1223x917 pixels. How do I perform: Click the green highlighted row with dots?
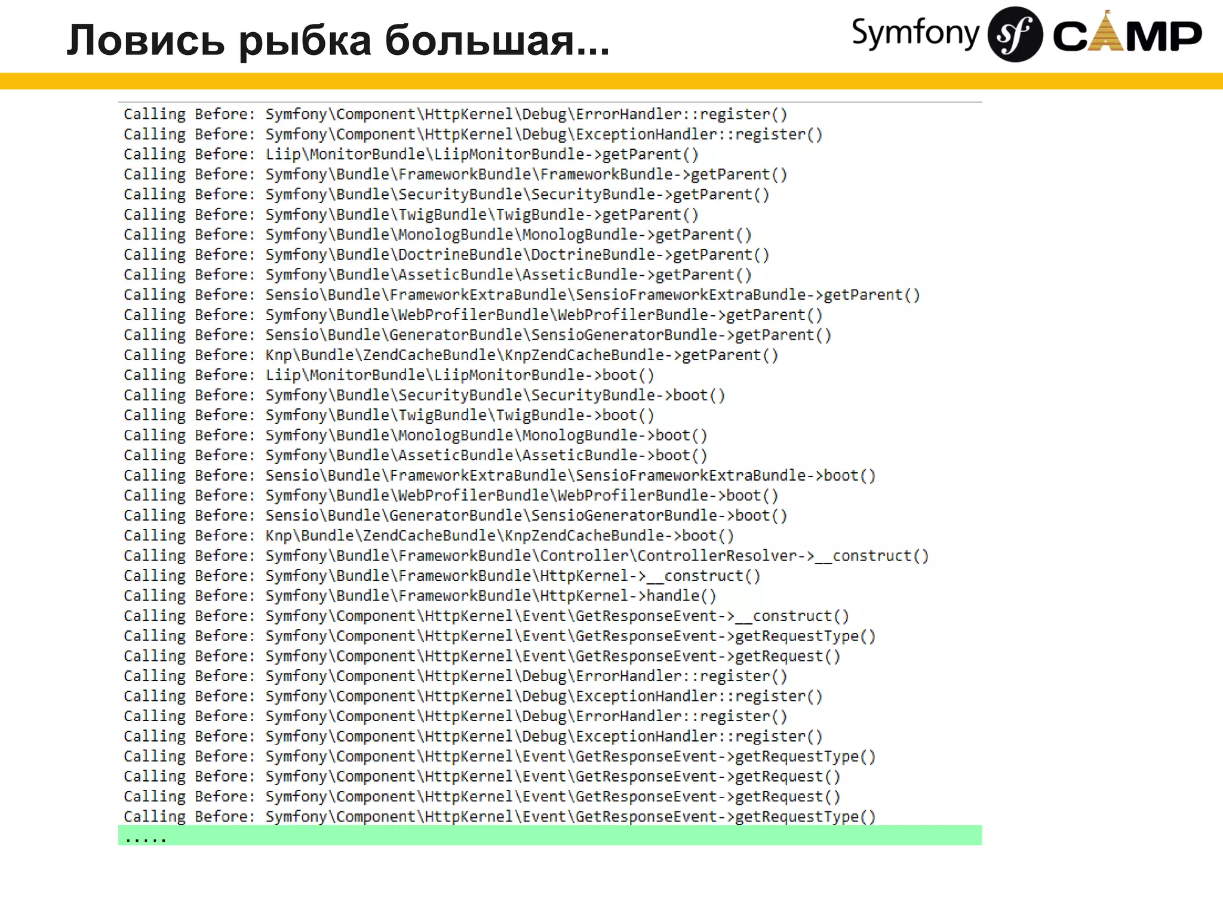point(550,835)
